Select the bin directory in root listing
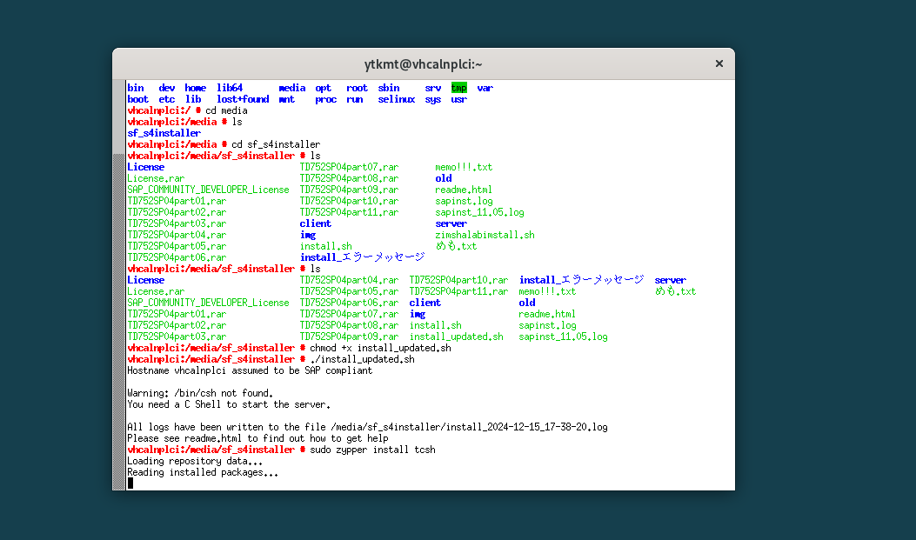 click(136, 88)
